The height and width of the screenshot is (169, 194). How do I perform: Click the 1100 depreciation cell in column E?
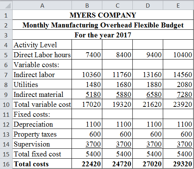click(x=178, y=124)
